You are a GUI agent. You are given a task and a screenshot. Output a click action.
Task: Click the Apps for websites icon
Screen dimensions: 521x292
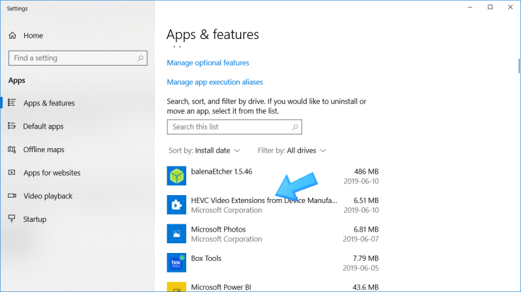pyautogui.click(x=12, y=172)
